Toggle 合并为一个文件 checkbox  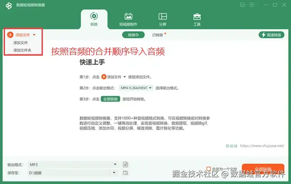pos(209,169)
